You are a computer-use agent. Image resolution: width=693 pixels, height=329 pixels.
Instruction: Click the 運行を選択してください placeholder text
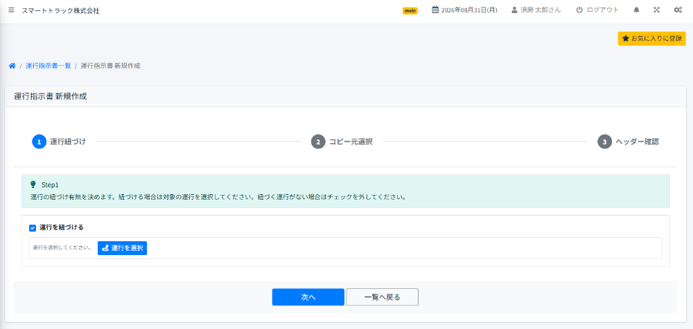coord(62,248)
